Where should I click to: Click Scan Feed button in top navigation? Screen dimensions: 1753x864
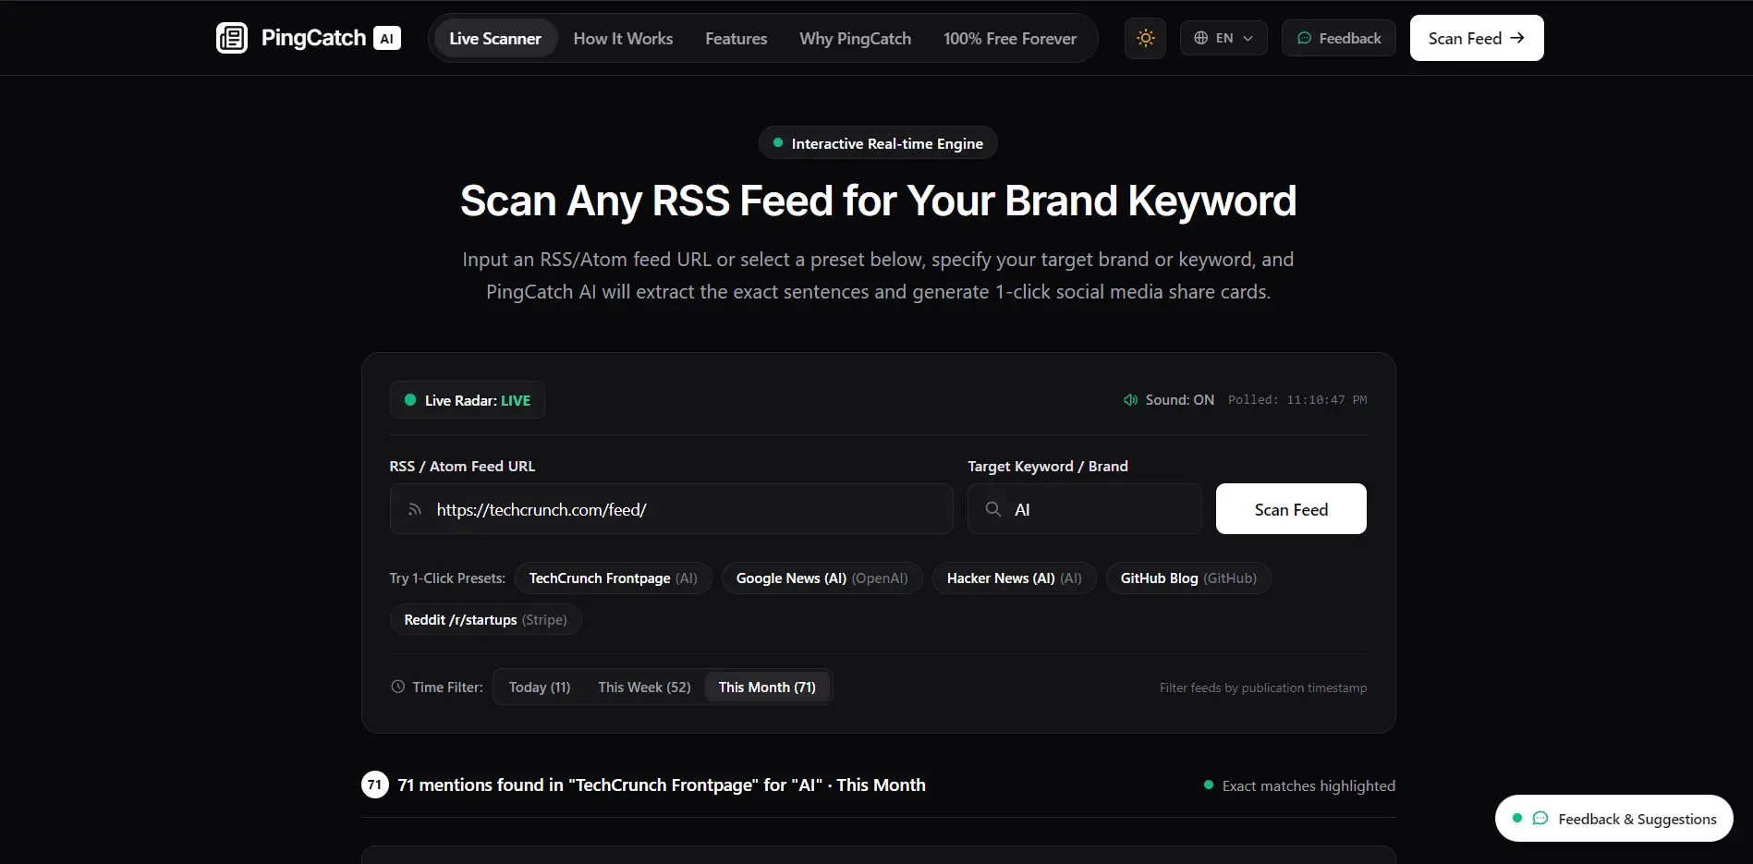coord(1477,38)
